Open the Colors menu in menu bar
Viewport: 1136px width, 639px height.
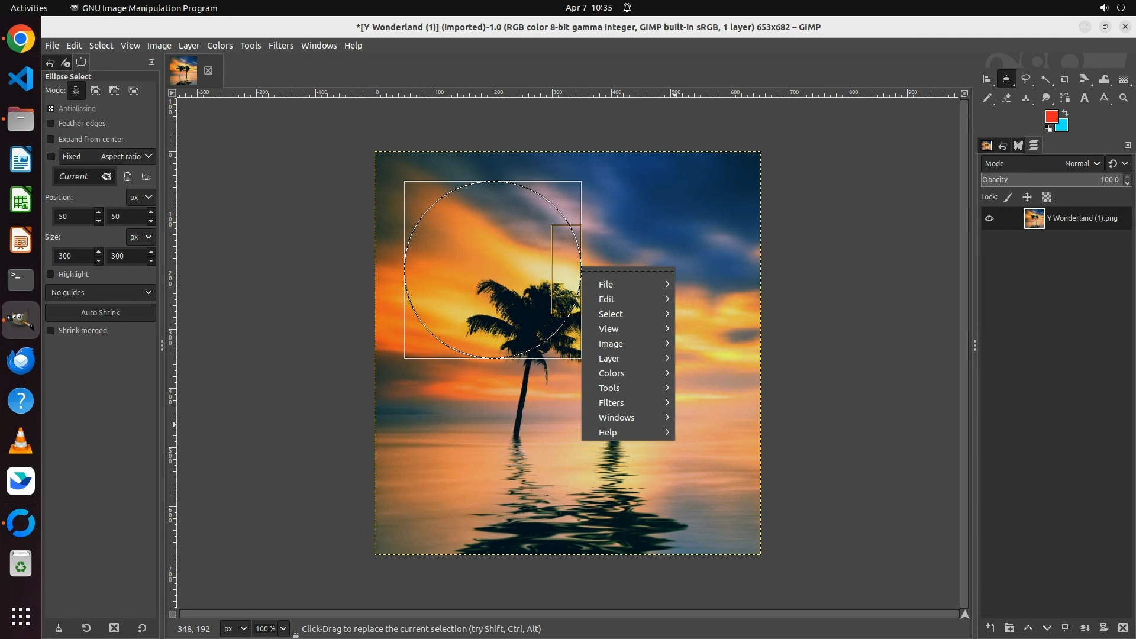tap(220, 46)
